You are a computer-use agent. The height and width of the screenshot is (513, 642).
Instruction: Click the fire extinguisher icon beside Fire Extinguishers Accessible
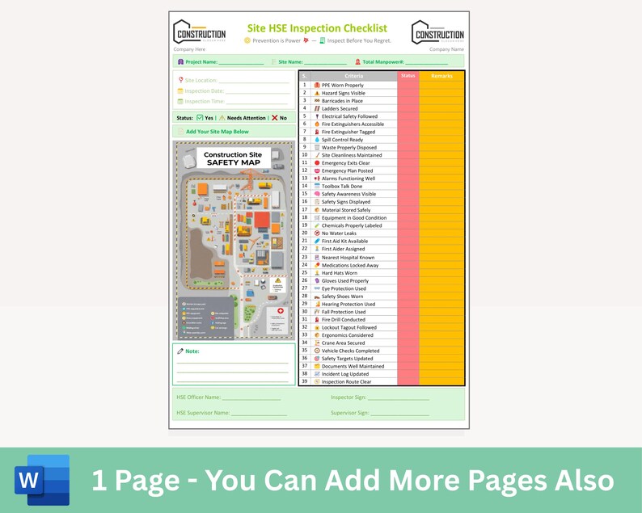pos(317,124)
